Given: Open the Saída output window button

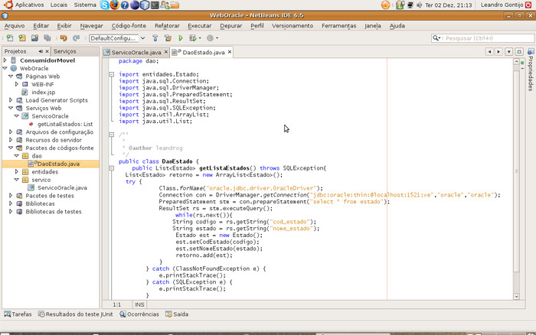Looking at the screenshot, I should click(177, 314).
